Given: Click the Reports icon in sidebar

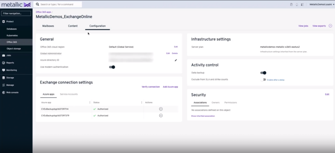Looking at the screenshot, I should pos(4,63).
